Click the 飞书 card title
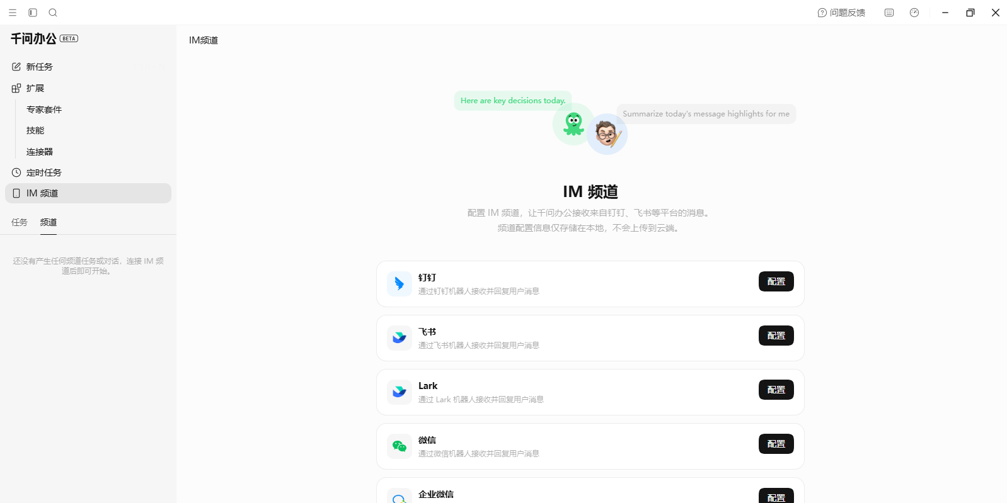1007x503 pixels. click(427, 332)
